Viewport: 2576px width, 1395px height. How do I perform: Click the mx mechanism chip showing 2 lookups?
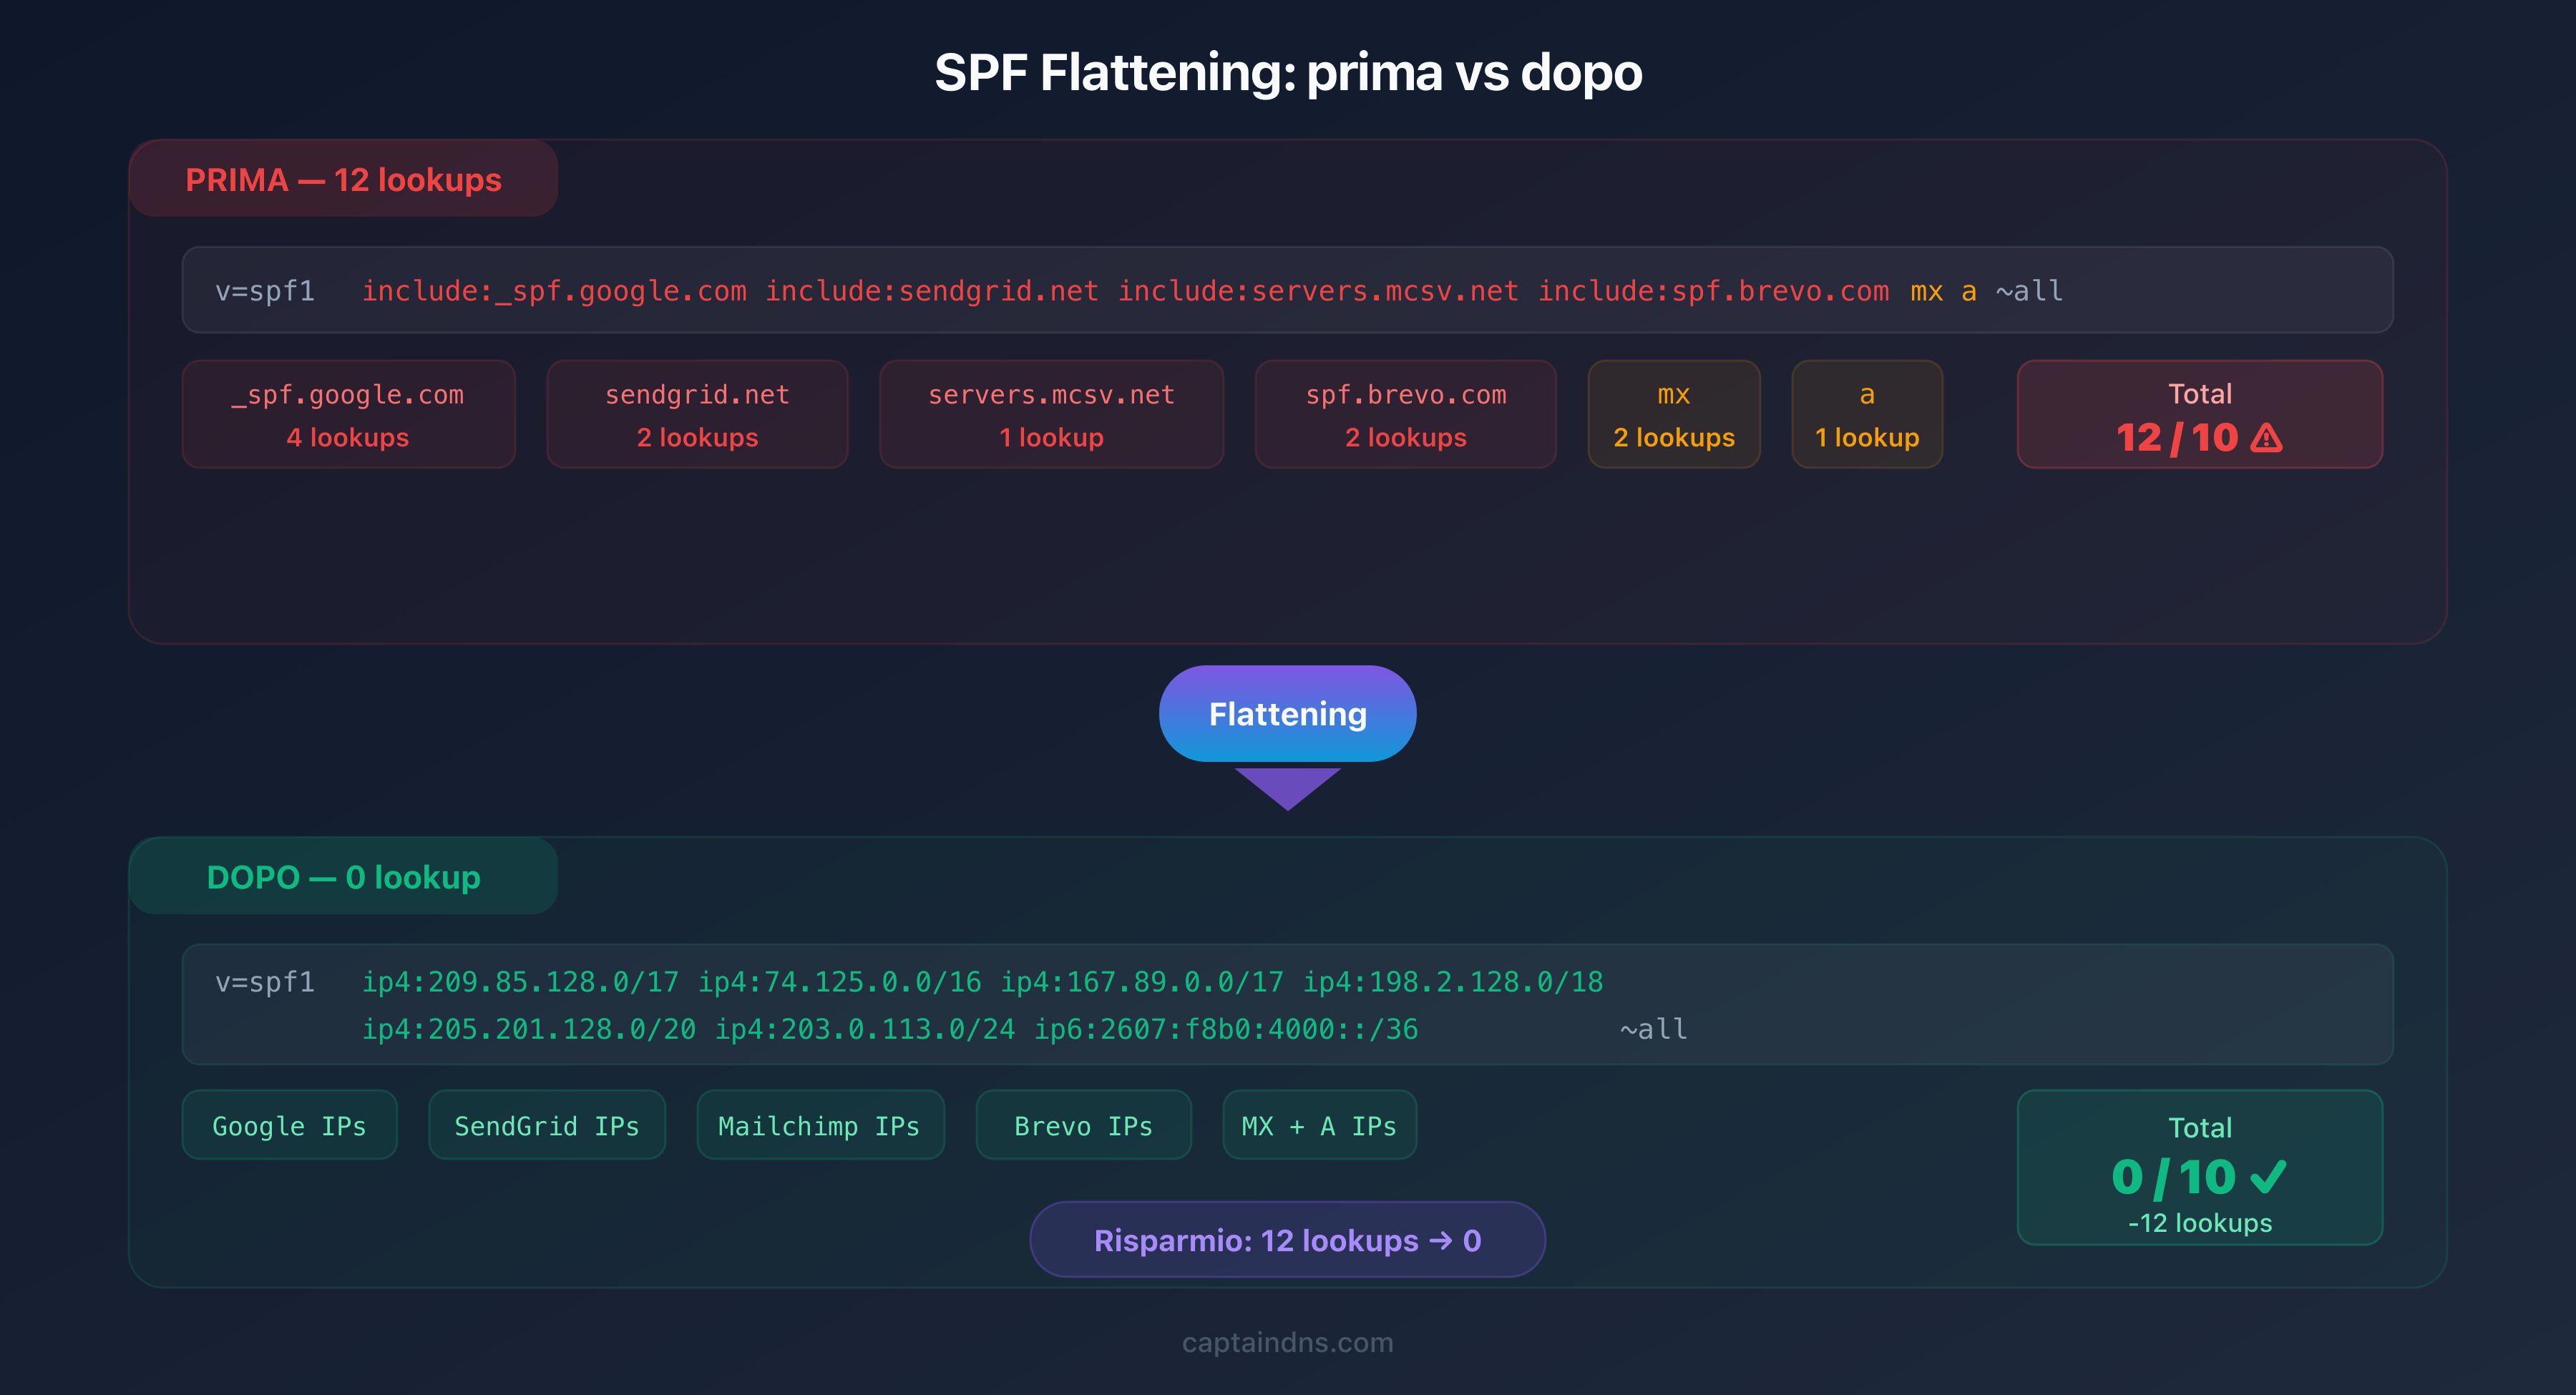[1673, 414]
